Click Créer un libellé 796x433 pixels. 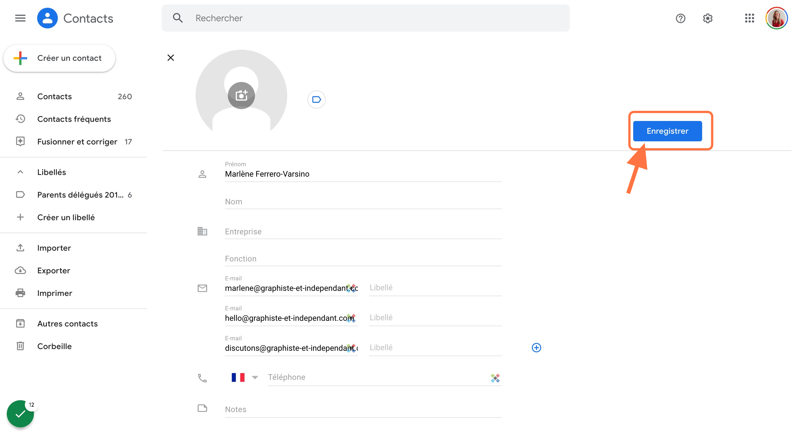[x=66, y=217]
